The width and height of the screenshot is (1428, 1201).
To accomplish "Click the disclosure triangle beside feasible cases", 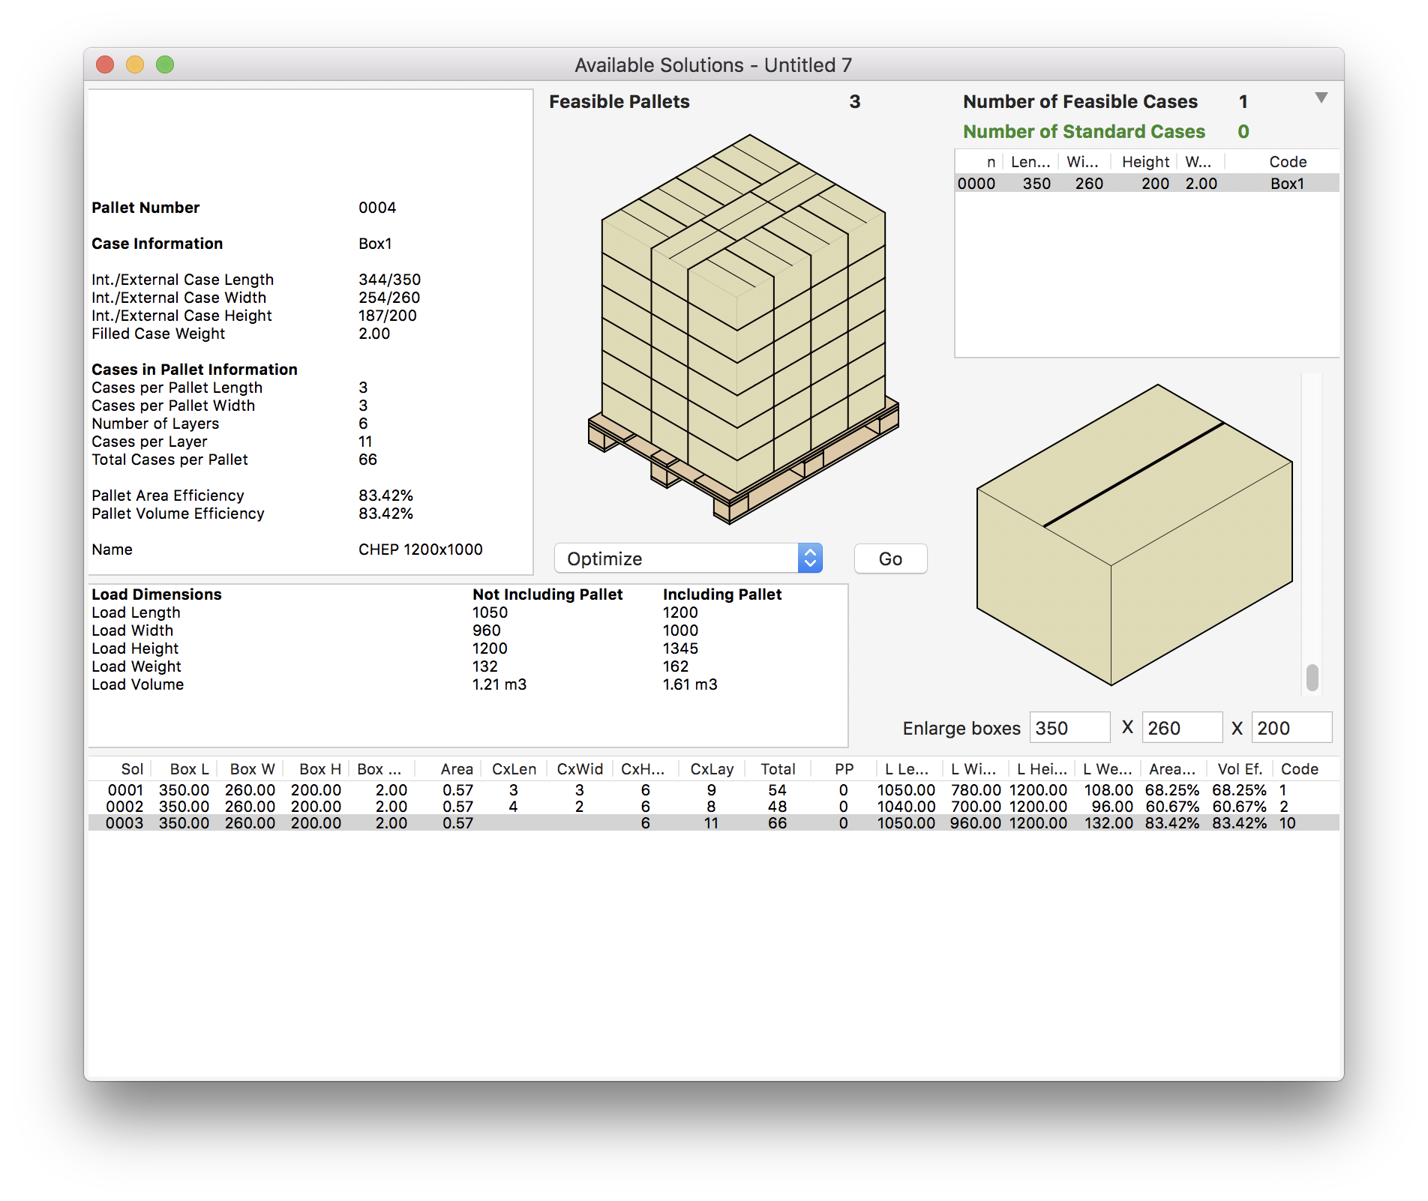I will 1321,98.
